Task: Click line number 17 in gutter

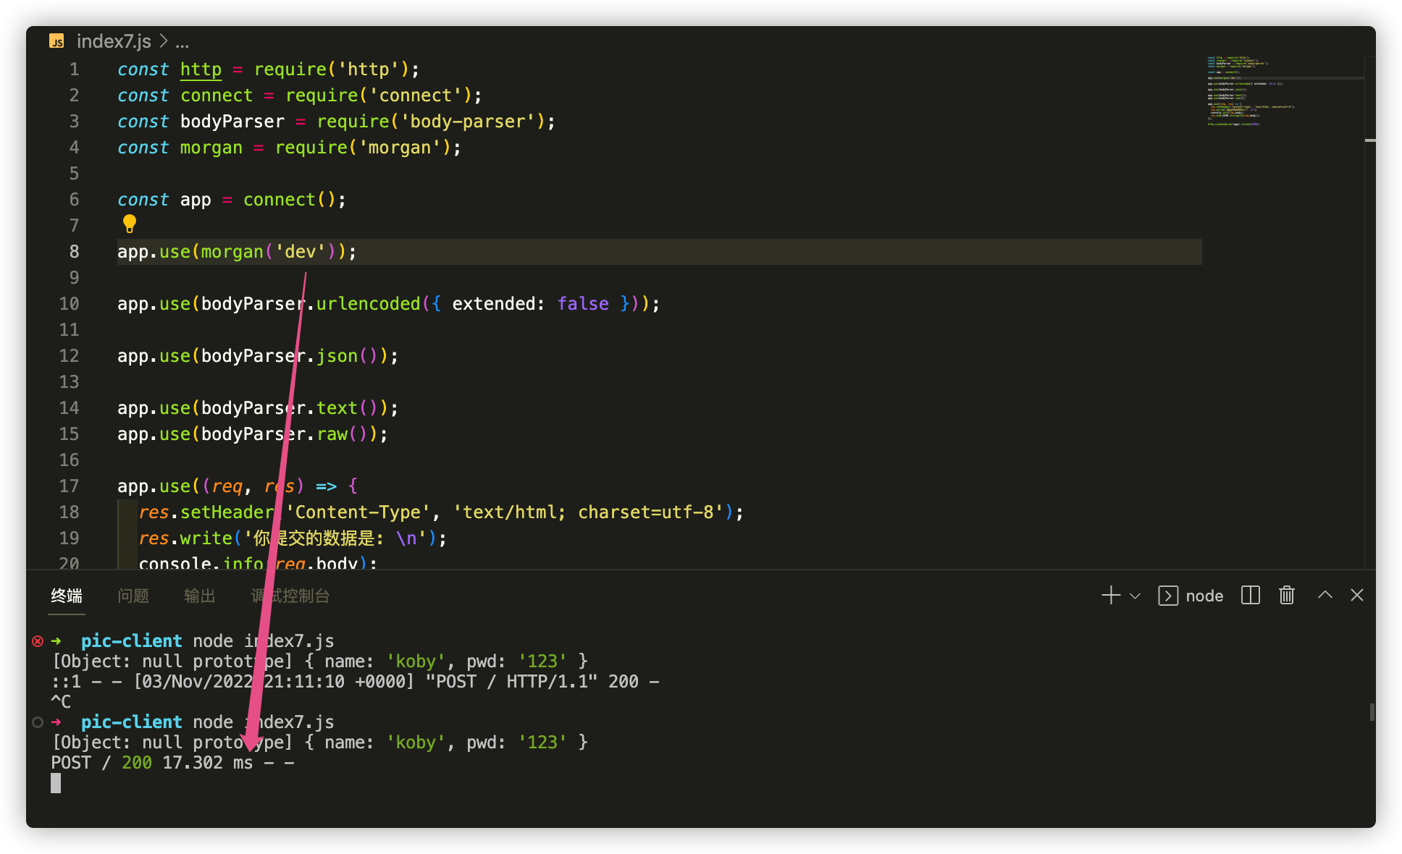Action: [69, 486]
